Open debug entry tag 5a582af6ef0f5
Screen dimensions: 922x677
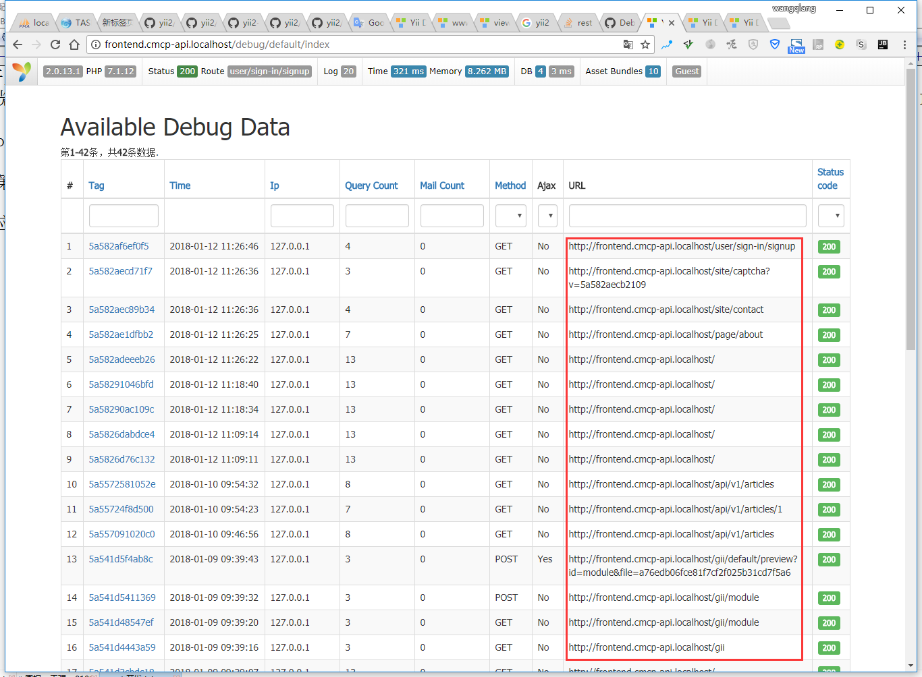click(x=119, y=246)
